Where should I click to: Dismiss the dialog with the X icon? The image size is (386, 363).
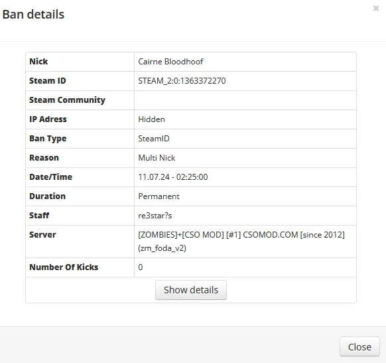[x=376, y=9]
